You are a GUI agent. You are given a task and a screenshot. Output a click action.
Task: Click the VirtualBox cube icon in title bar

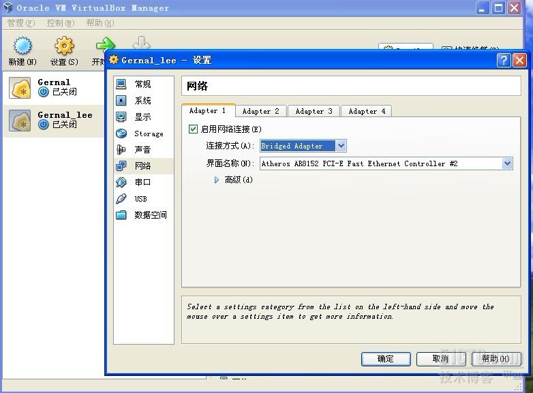click(x=8, y=7)
